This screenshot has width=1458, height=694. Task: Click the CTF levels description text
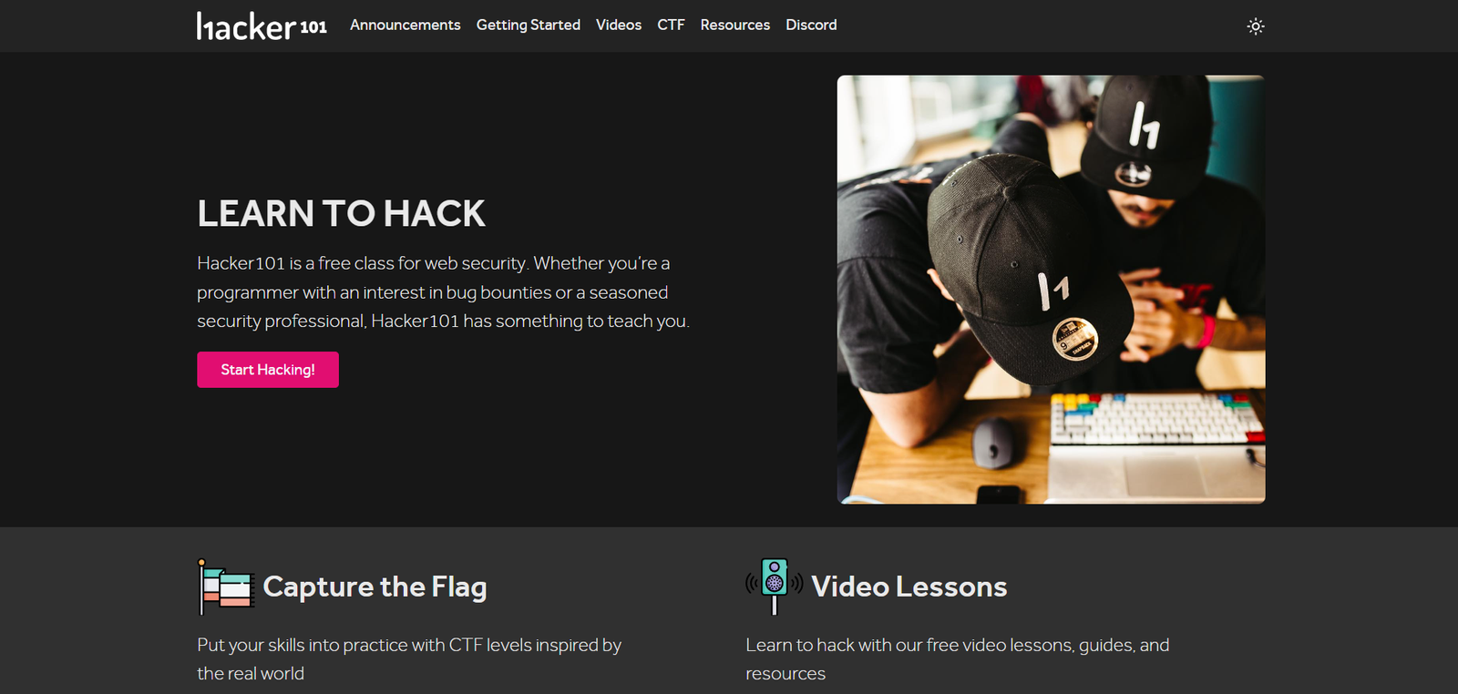click(x=409, y=659)
